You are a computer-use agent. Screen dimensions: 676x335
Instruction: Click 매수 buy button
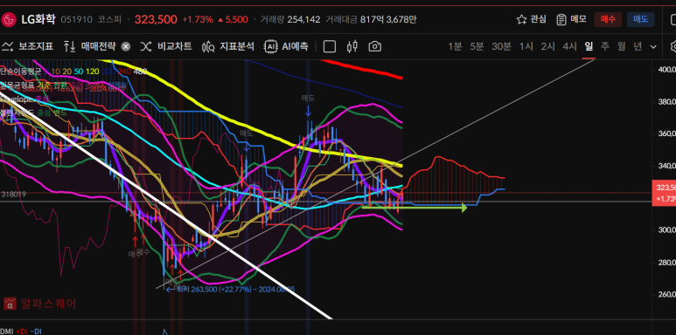(608, 19)
